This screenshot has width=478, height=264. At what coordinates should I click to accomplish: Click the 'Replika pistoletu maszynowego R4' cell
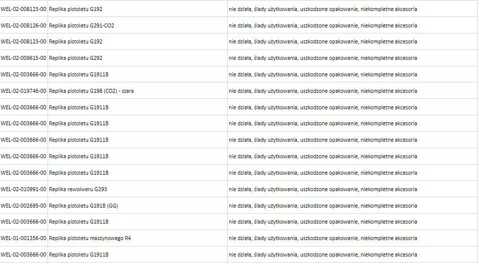coord(90,238)
